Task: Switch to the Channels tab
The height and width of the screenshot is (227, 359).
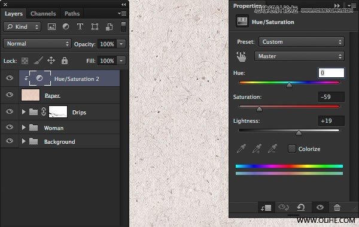Action: pyautogui.click(x=43, y=14)
